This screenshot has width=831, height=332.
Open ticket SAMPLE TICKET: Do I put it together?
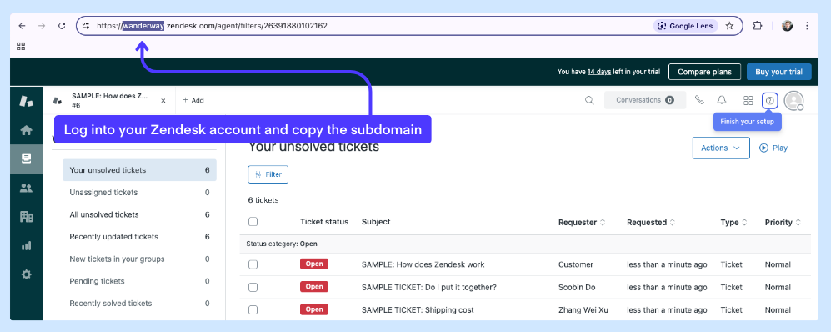(429, 288)
